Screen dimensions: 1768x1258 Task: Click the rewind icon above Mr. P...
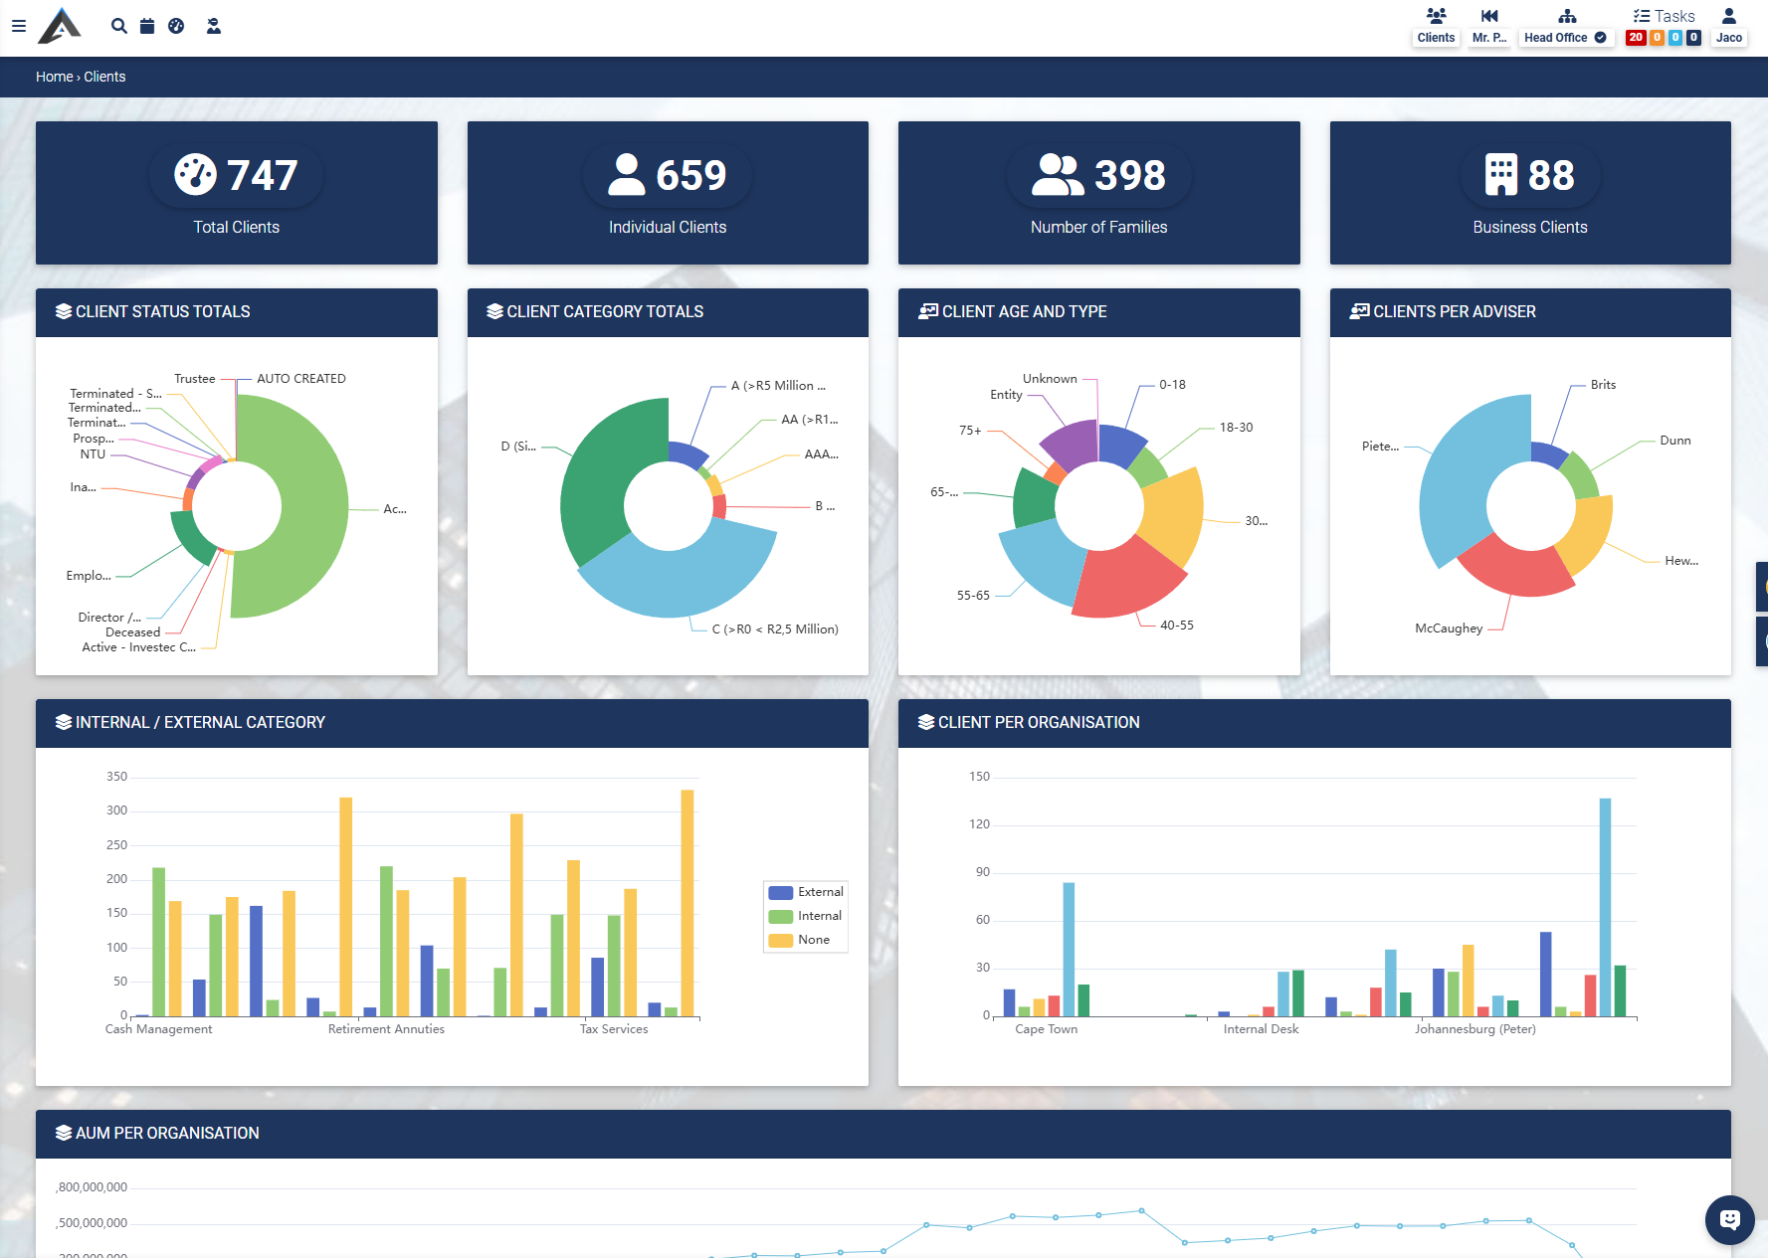[x=1488, y=16]
